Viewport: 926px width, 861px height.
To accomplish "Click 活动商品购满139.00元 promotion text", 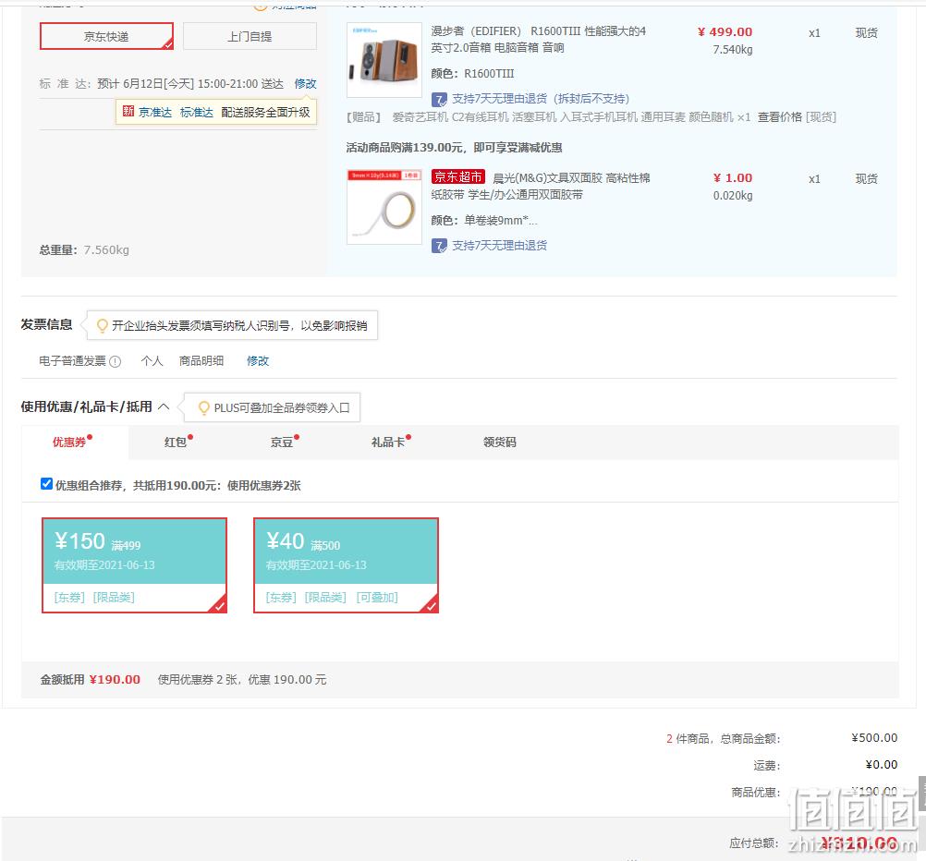I will [454, 148].
